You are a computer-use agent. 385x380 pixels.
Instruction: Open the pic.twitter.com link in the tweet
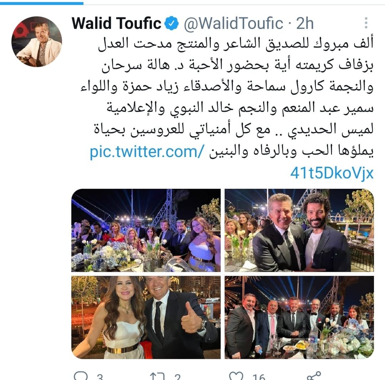(x=147, y=152)
